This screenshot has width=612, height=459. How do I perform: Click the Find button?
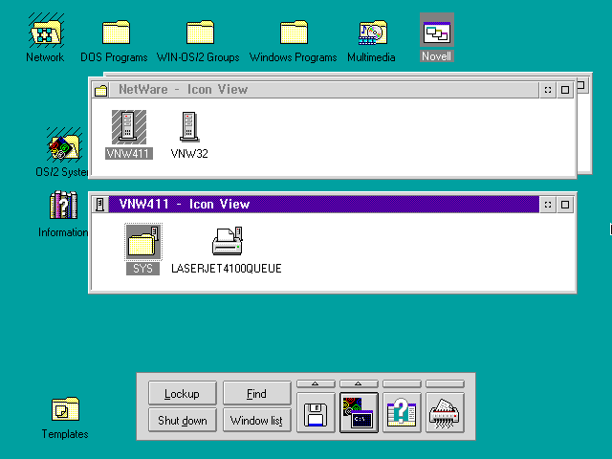tap(257, 393)
